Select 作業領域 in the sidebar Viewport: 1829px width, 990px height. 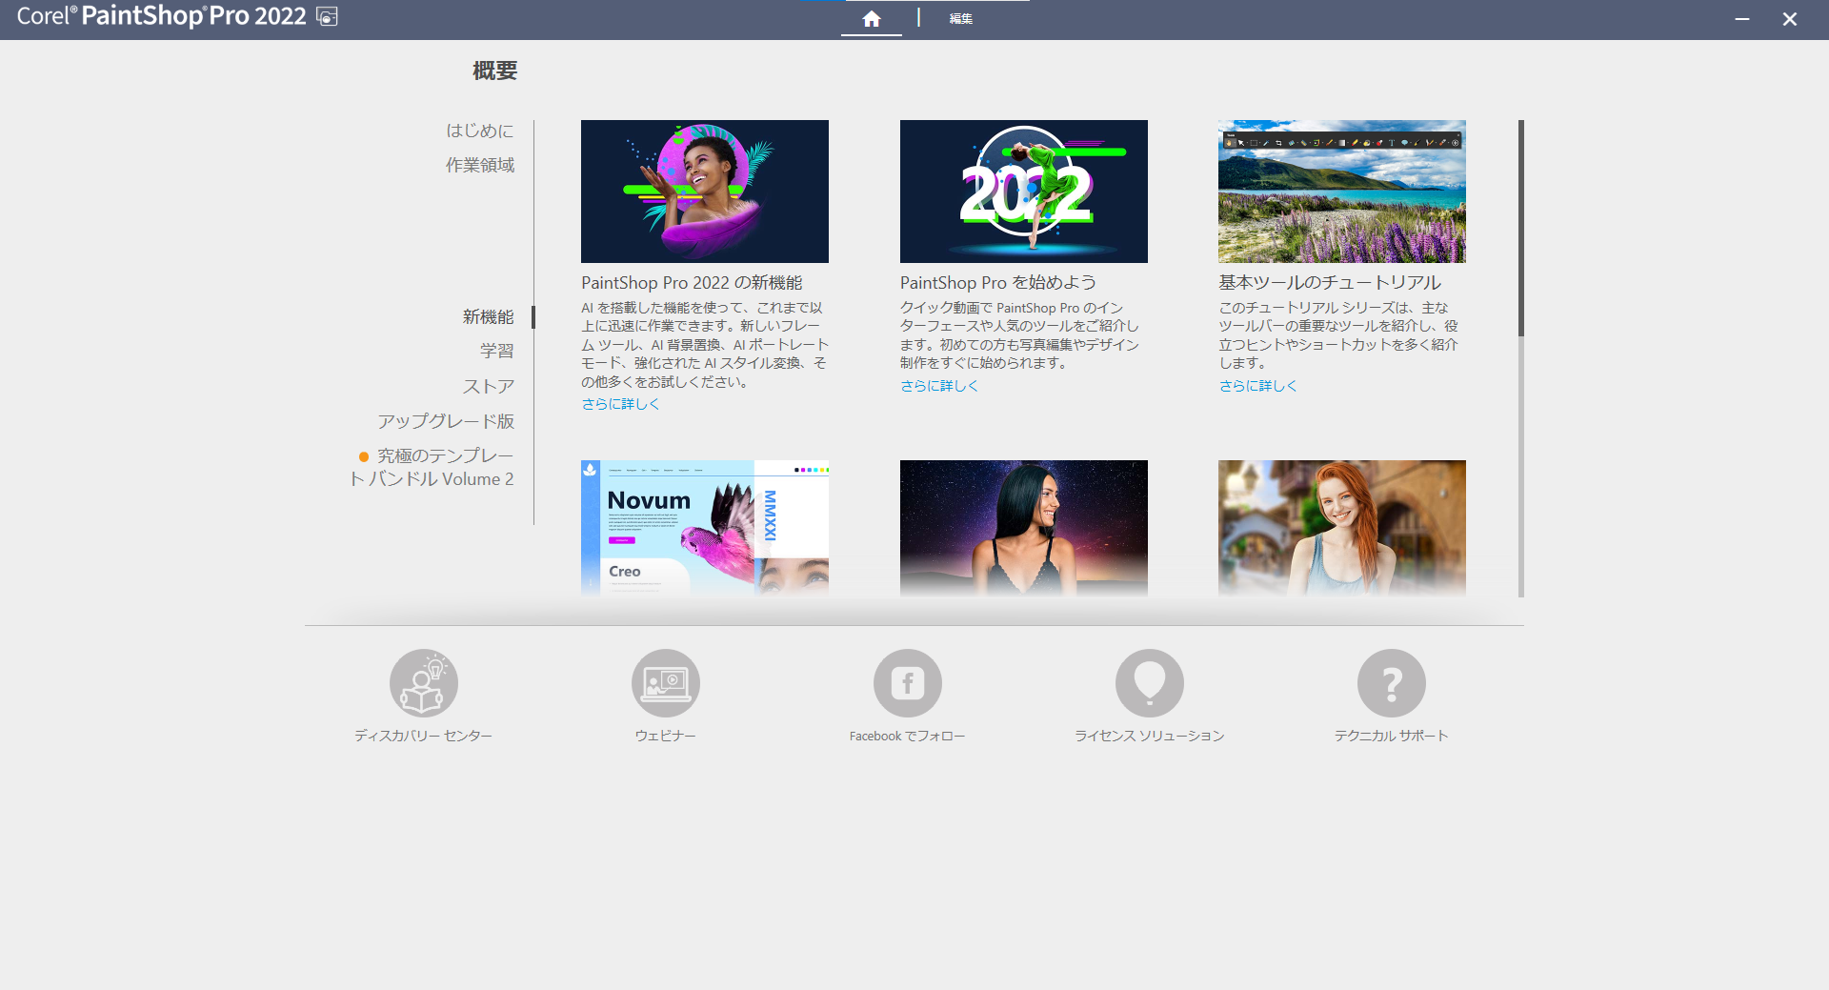point(480,165)
